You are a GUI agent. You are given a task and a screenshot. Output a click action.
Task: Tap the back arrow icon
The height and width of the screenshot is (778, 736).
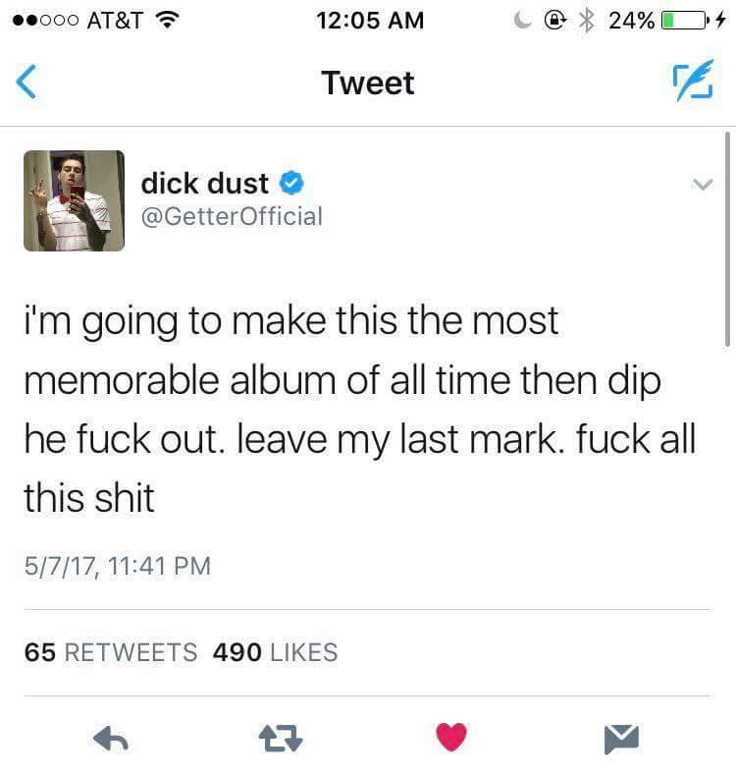coord(26,82)
